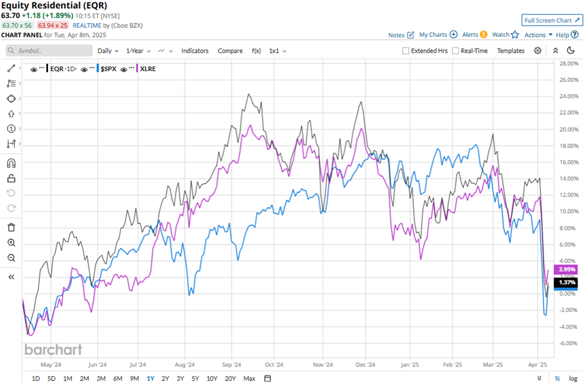Click the 2.95% XLRE value label
This screenshot has height=383, width=586.
[566, 269]
